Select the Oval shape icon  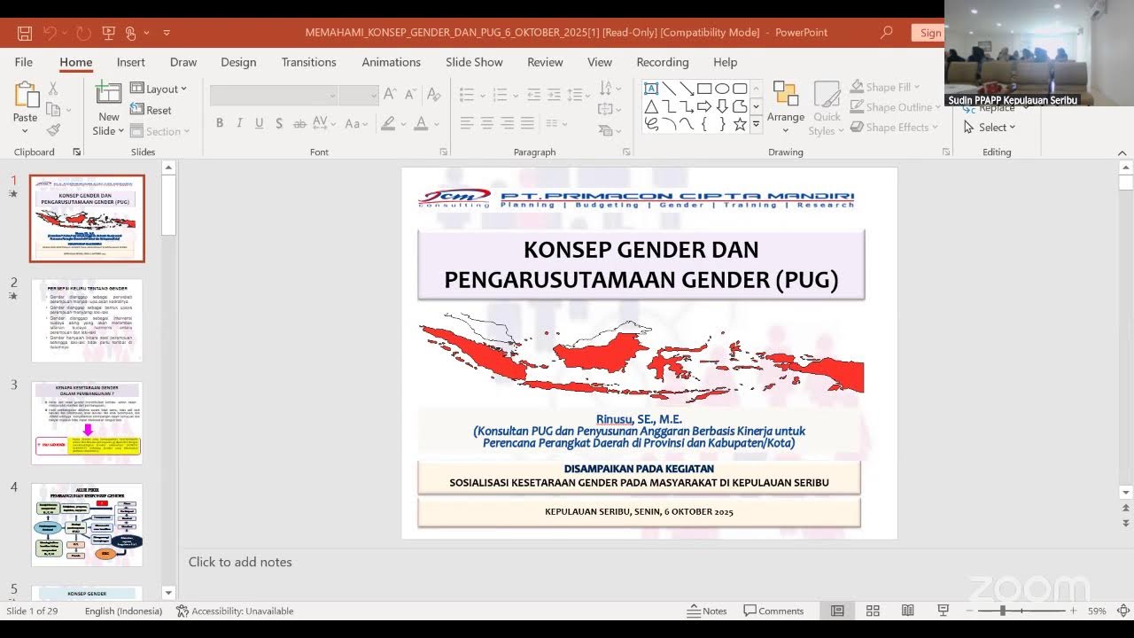pyautogui.click(x=722, y=89)
